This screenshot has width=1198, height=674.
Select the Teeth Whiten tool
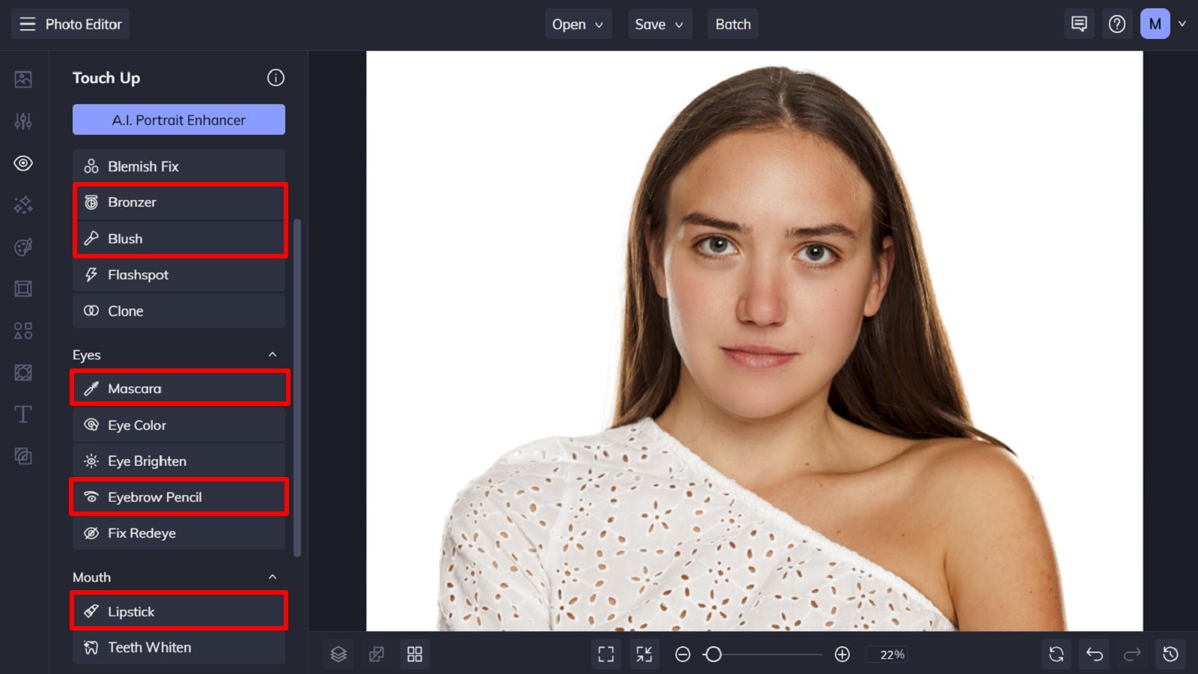178,647
